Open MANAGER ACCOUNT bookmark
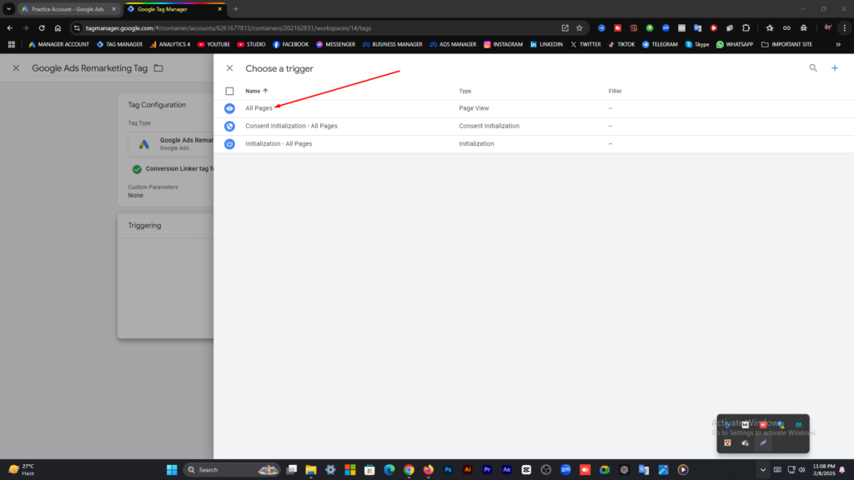 pos(59,45)
